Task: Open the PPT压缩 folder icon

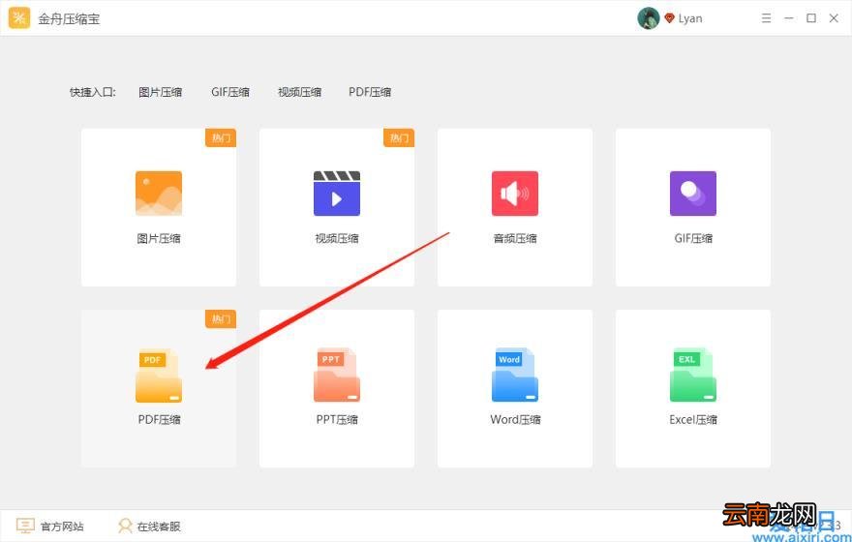Action: point(337,376)
